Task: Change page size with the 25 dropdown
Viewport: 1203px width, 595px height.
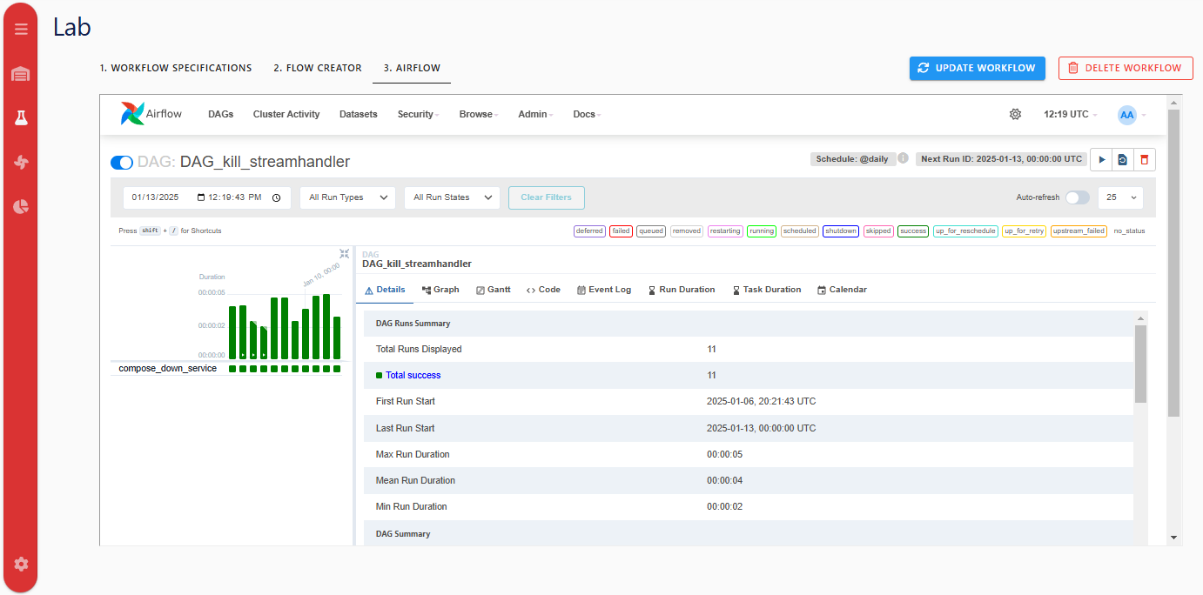Action: [1120, 197]
